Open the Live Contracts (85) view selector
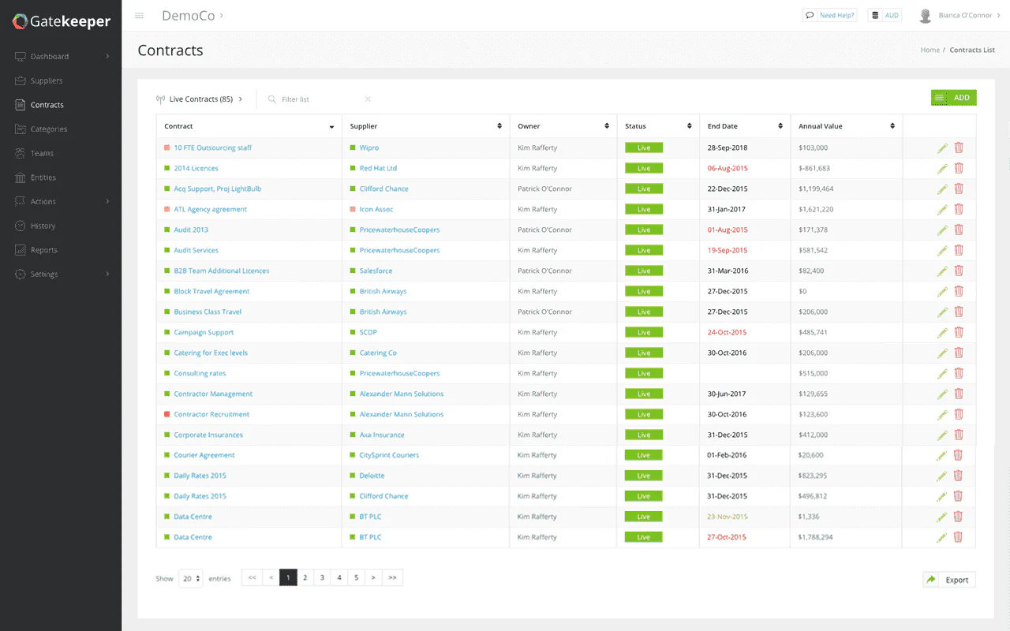 click(x=200, y=99)
